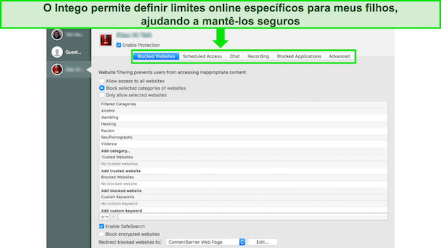Image resolution: width=441 pixels, height=248 pixels.
Task: Select Block selected categories of websites
Action: click(102, 88)
